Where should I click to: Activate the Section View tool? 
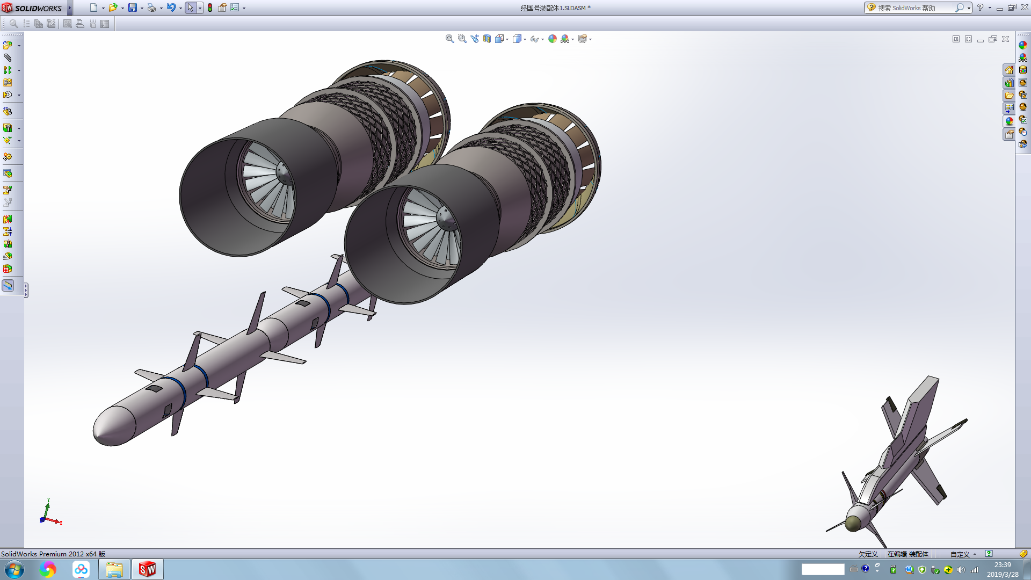click(487, 39)
